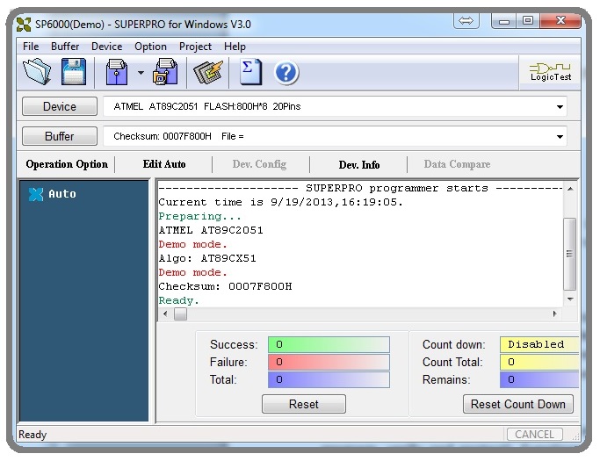Click the save project toolbar icon

pos(165,72)
